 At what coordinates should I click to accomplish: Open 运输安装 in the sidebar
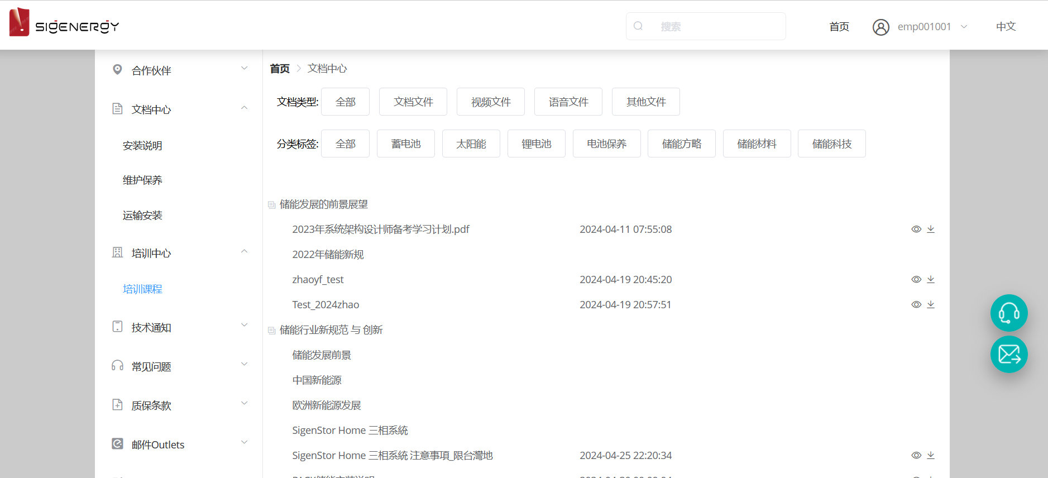click(x=142, y=215)
